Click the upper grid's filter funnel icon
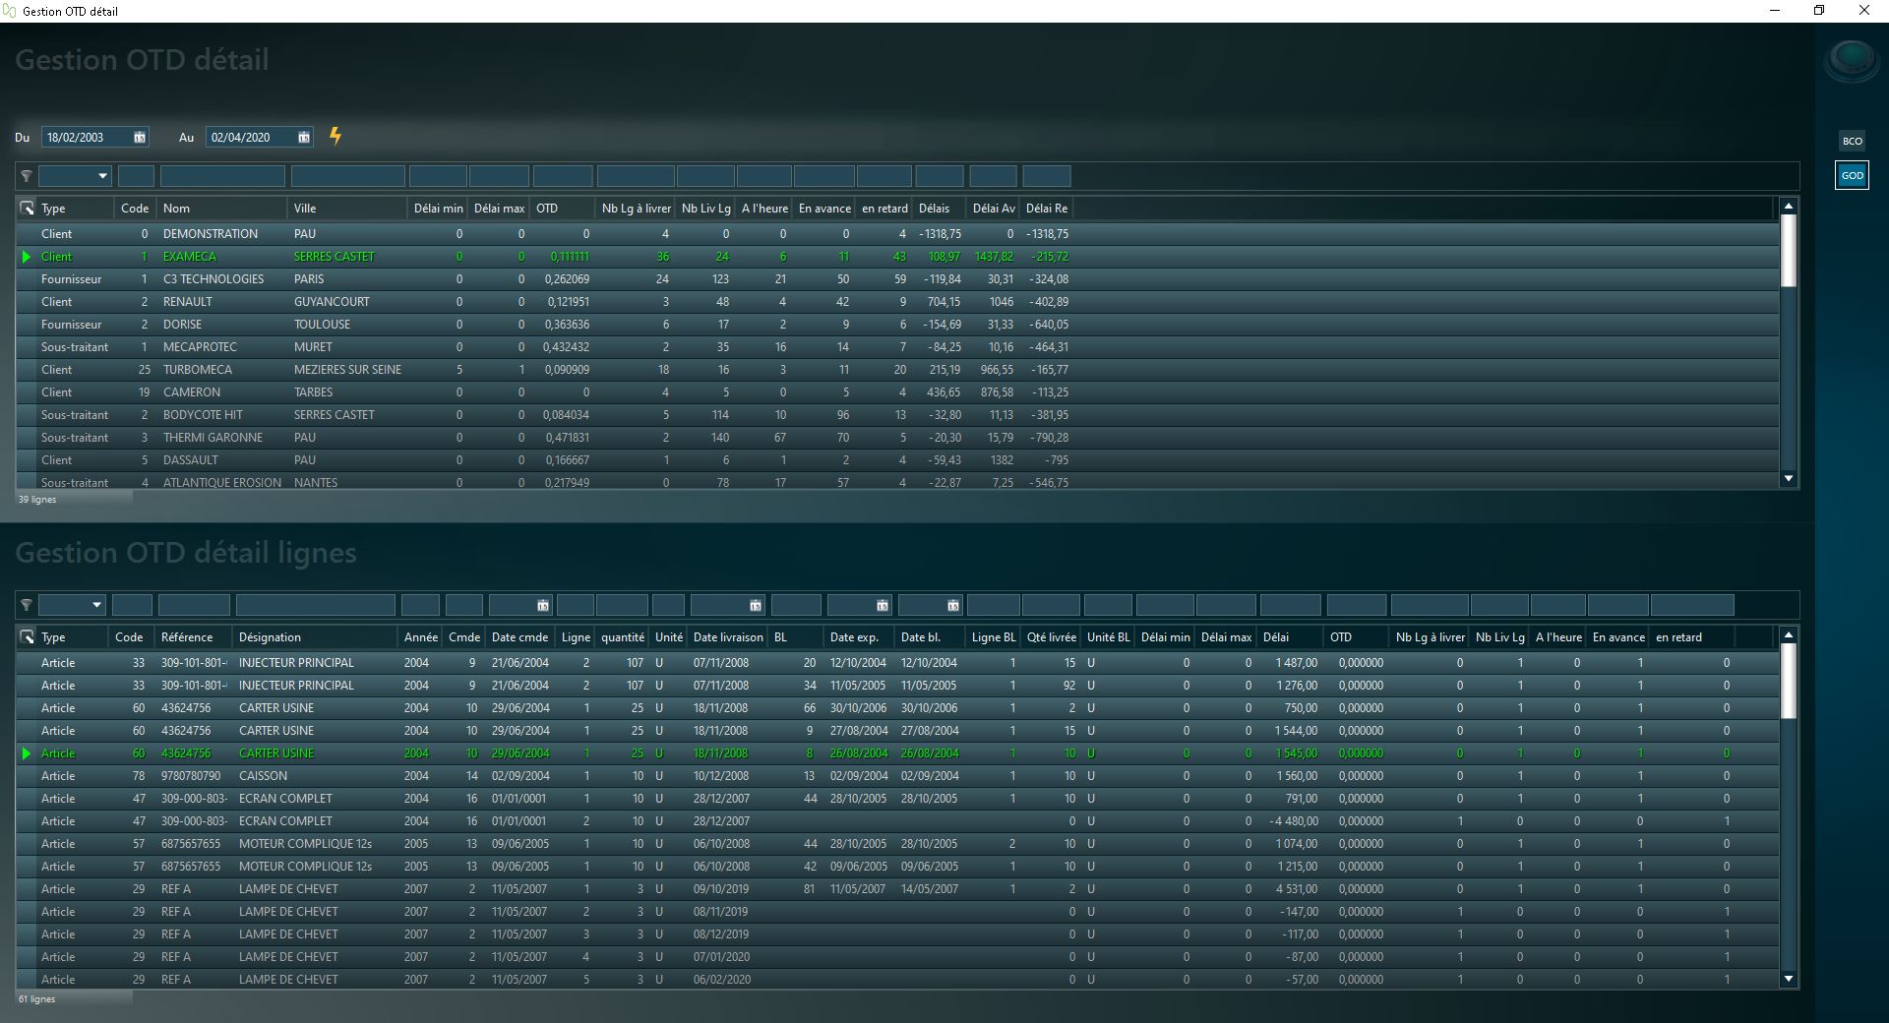The width and height of the screenshot is (1889, 1023). pyautogui.click(x=27, y=177)
